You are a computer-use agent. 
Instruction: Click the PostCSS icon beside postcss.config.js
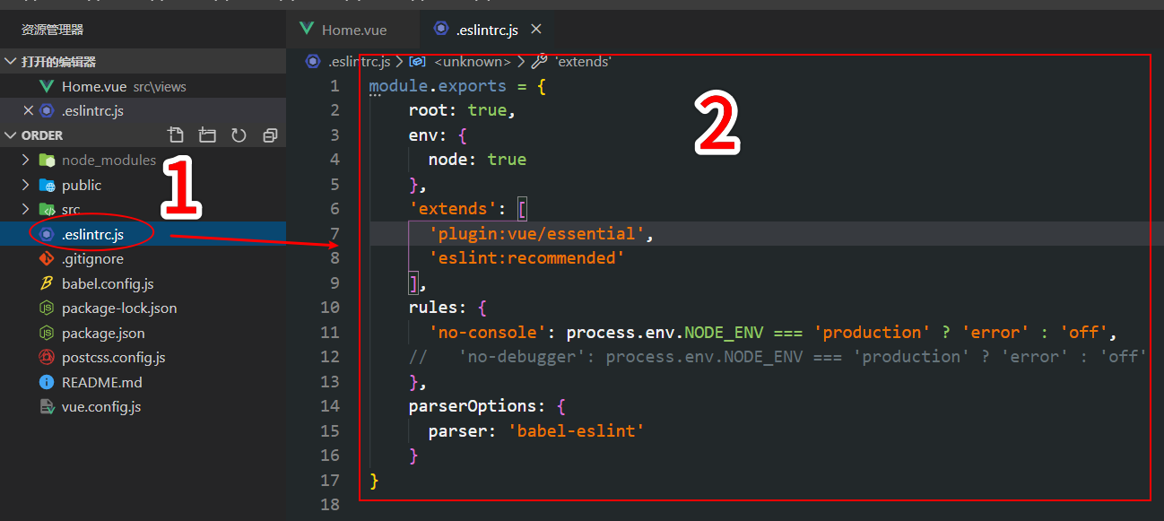pos(47,358)
